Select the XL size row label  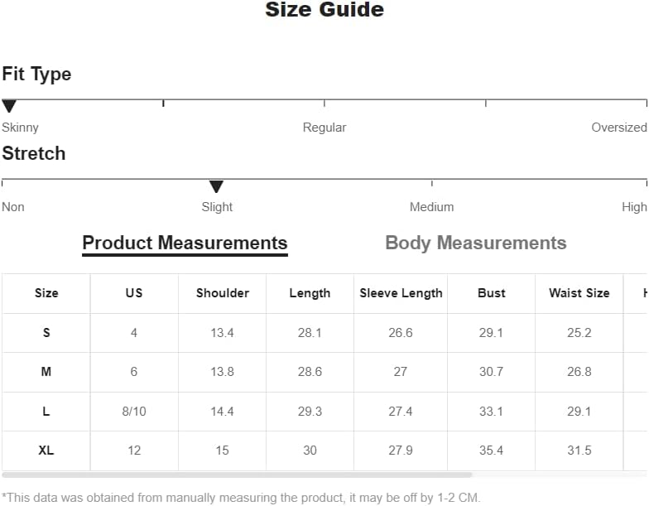(46, 451)
